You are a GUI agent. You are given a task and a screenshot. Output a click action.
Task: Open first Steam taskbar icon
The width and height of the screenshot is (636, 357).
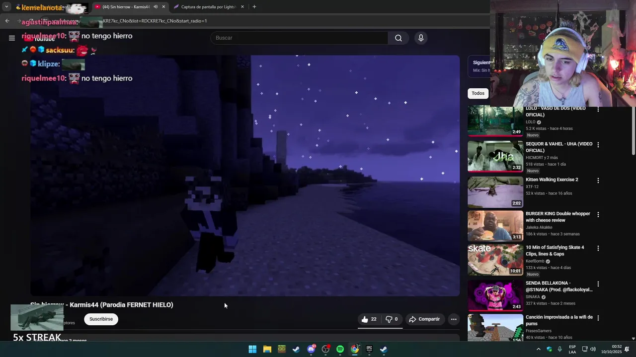[x=296, y=349]
